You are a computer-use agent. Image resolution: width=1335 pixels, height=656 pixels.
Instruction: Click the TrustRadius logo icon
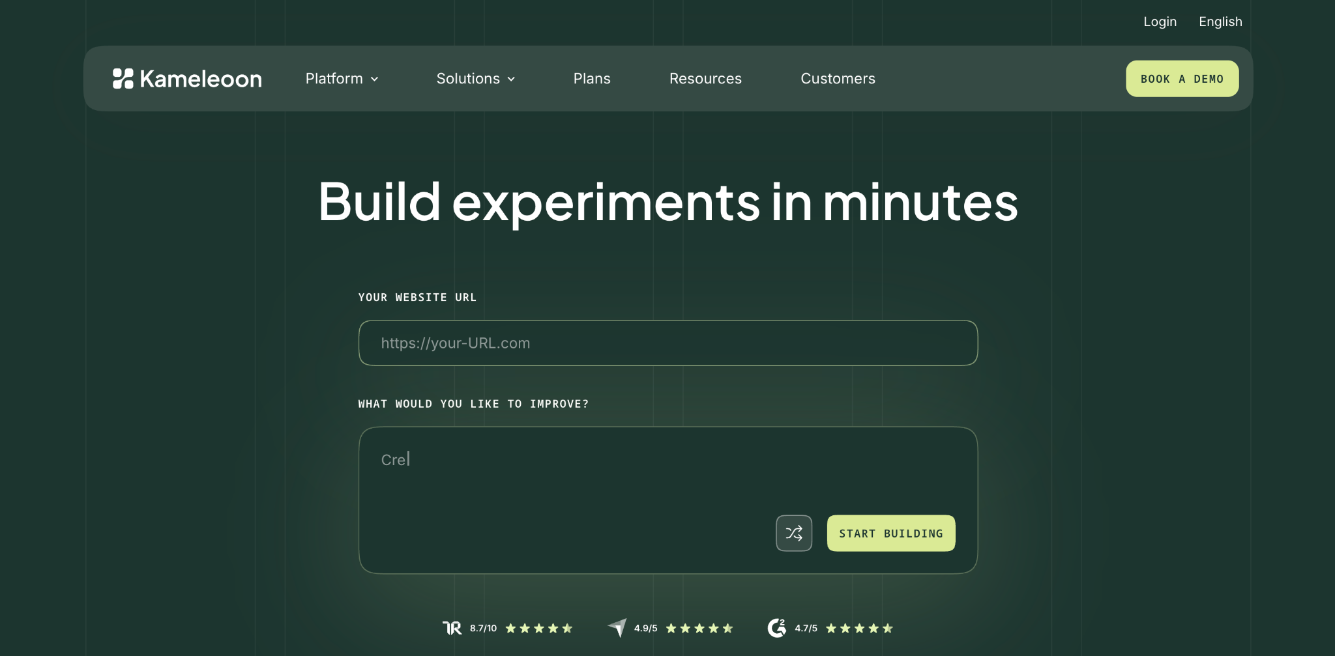pos(452,628)
